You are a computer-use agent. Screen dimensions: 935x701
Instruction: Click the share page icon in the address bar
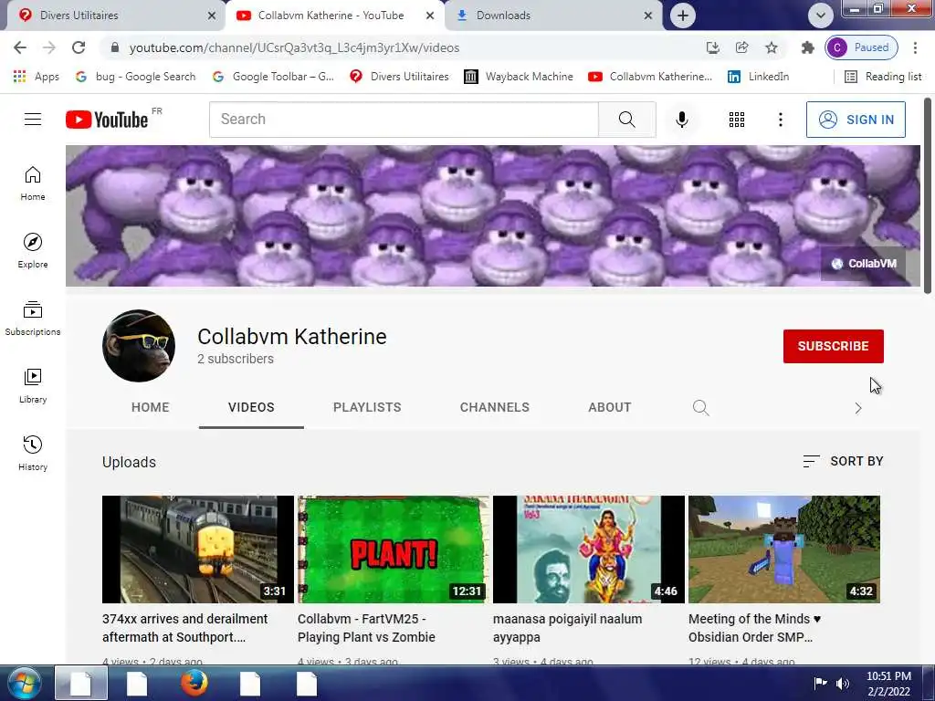(741, 47)
